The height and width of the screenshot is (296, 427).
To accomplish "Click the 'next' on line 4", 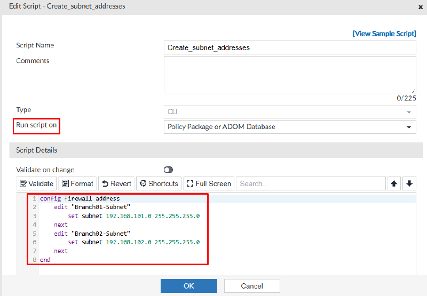I will pos(61,225).
